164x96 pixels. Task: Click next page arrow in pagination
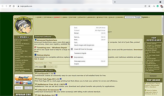pyautogui.click(x=54, y=67)
